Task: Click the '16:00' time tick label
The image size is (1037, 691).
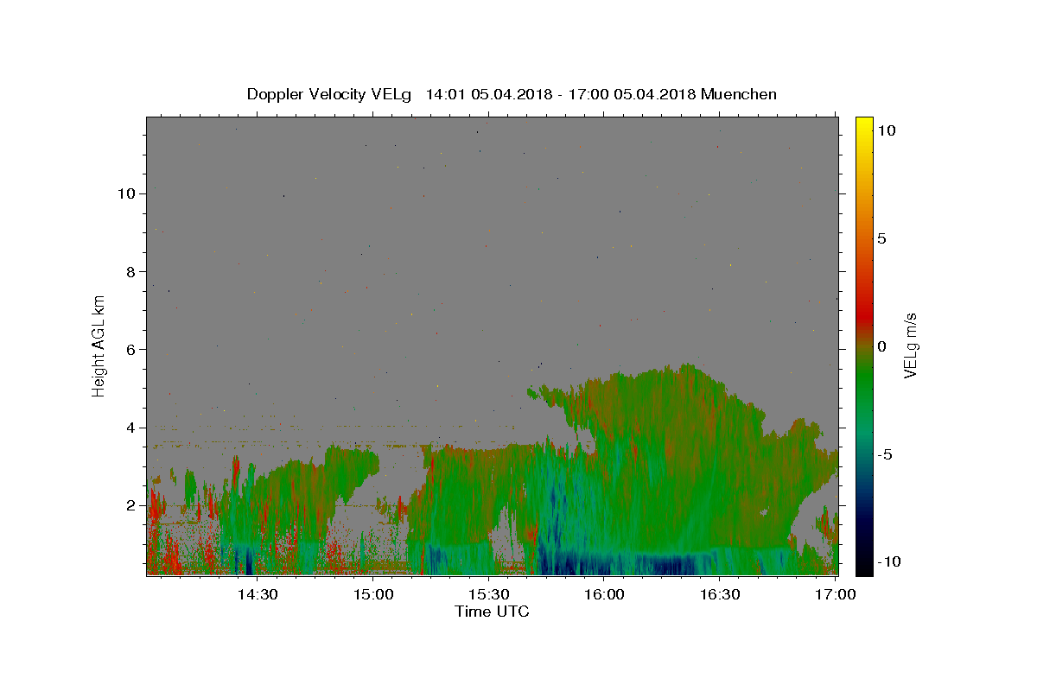Action: click(604, 595)
